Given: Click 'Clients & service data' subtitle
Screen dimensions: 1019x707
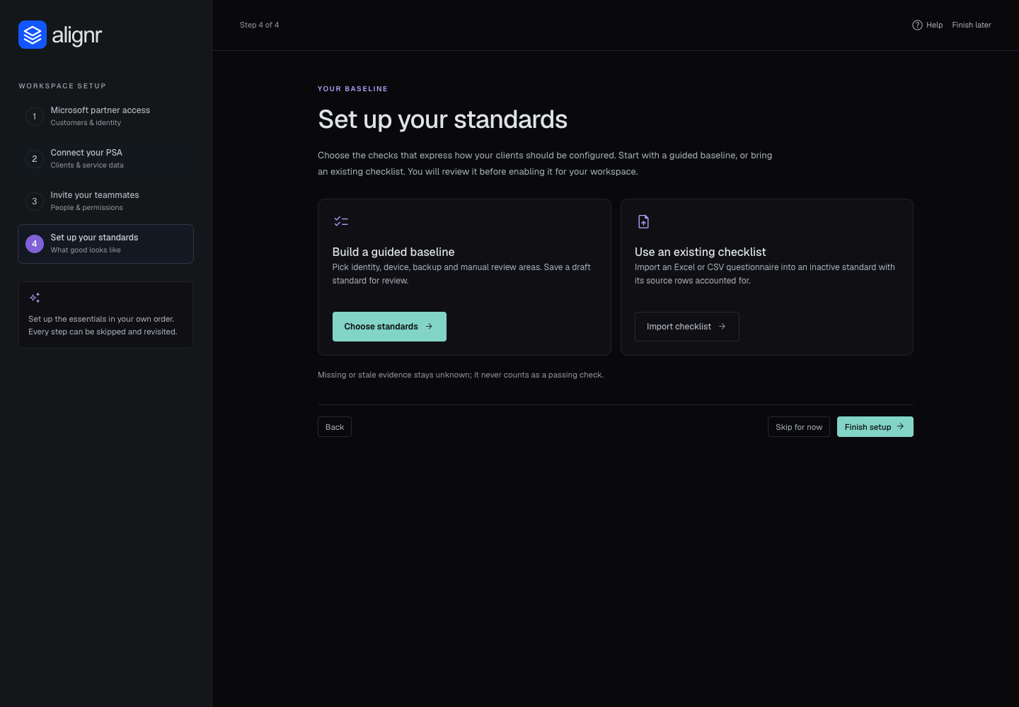Looking at the screenshot, I should click(x=87, y=165).
